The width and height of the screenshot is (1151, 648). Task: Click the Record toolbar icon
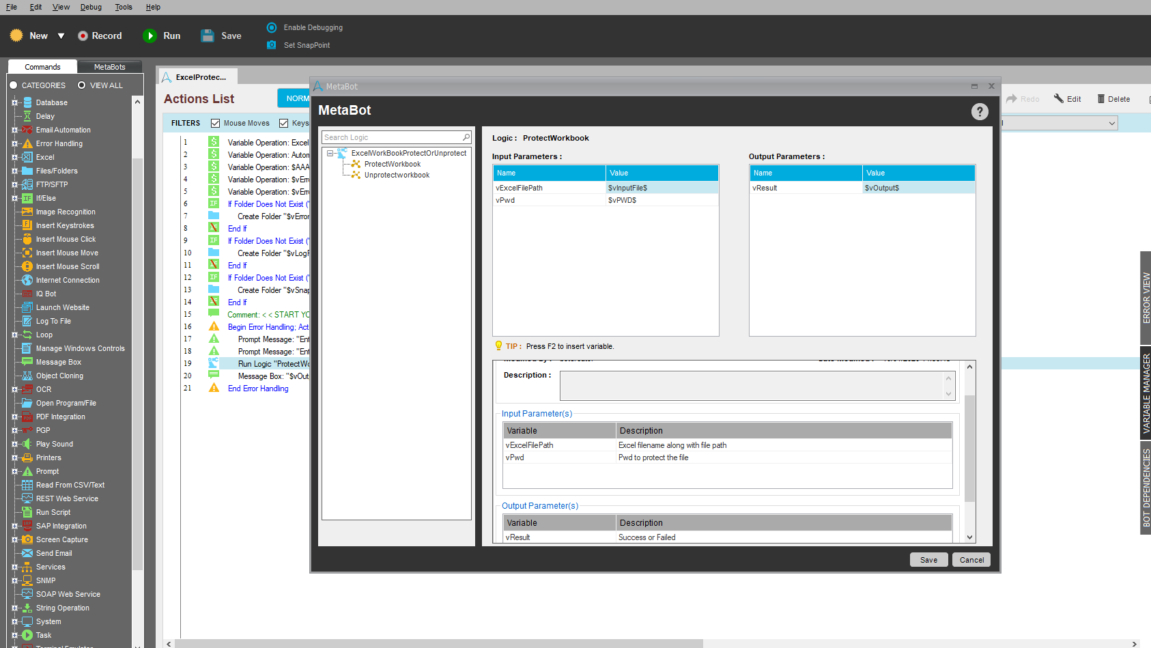pyautogui.click(x=83, y=36)
